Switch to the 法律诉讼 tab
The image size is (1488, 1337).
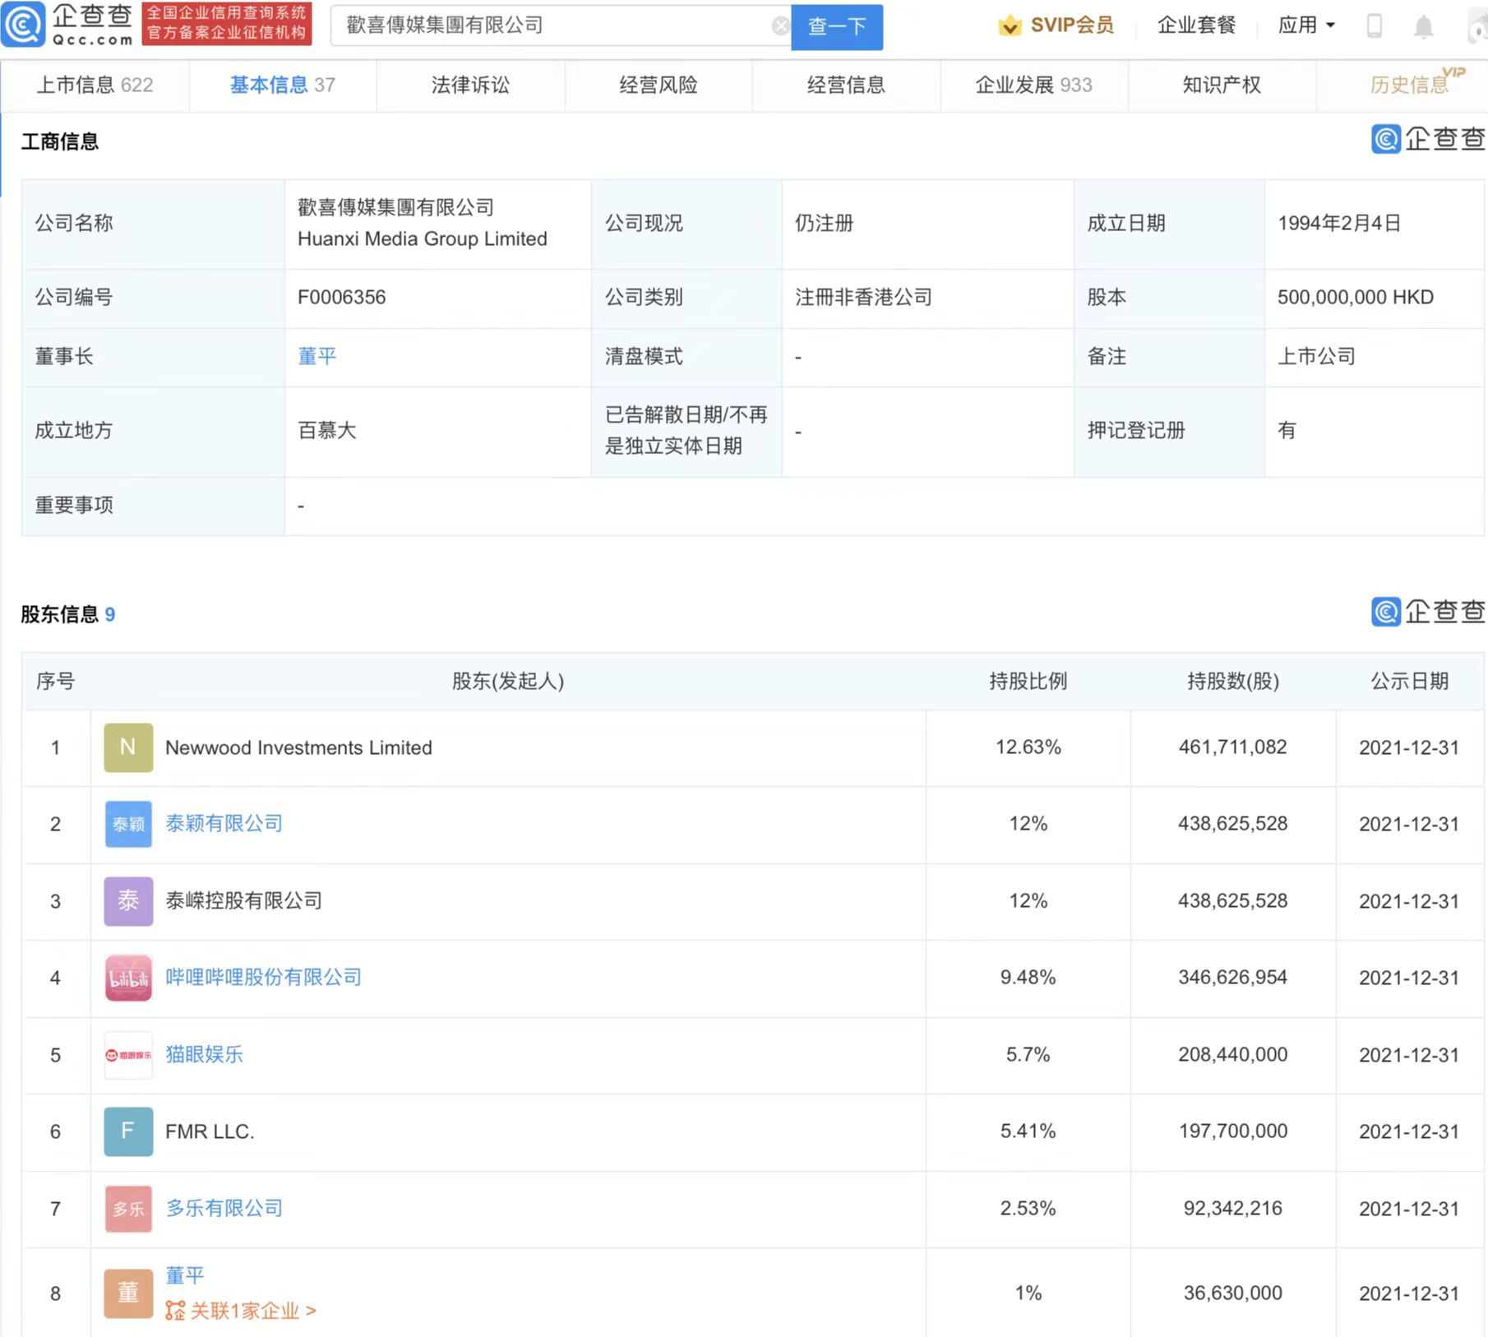[470, 85]
